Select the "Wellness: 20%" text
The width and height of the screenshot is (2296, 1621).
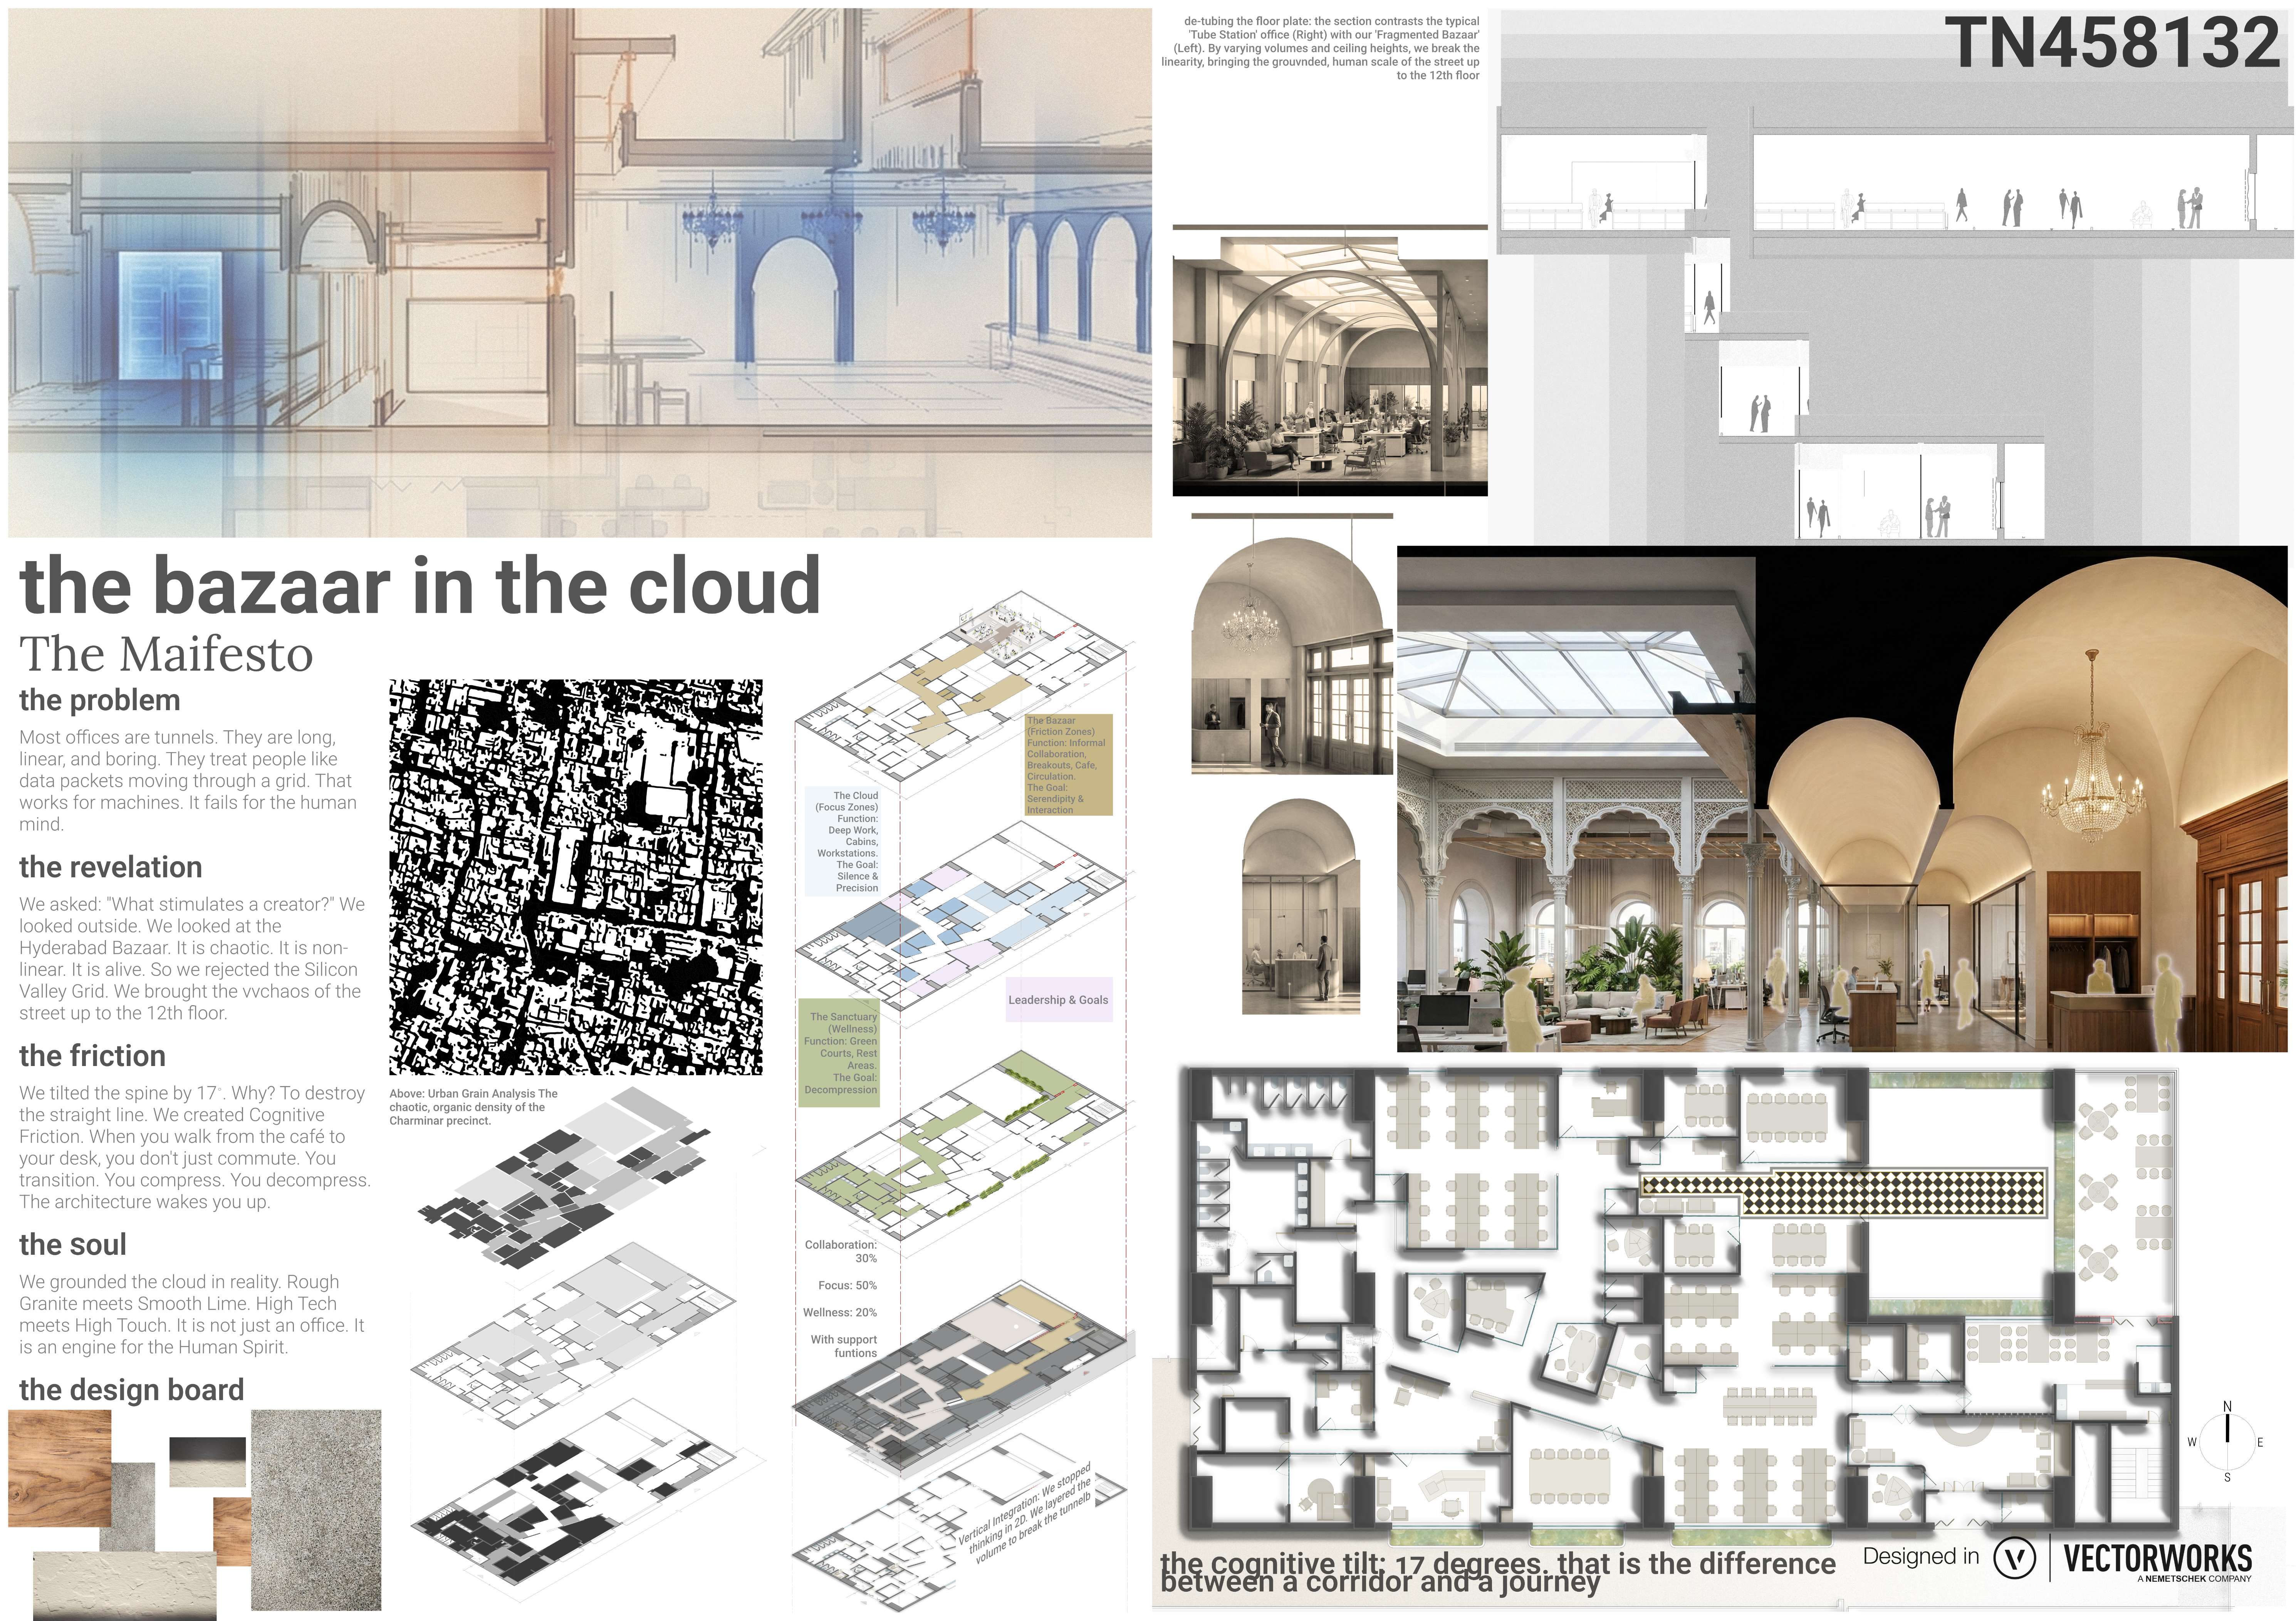click(x=840, y=1313)
